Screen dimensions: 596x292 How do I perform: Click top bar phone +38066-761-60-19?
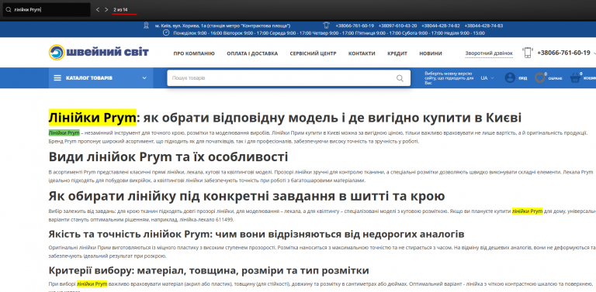click(355, 26)
